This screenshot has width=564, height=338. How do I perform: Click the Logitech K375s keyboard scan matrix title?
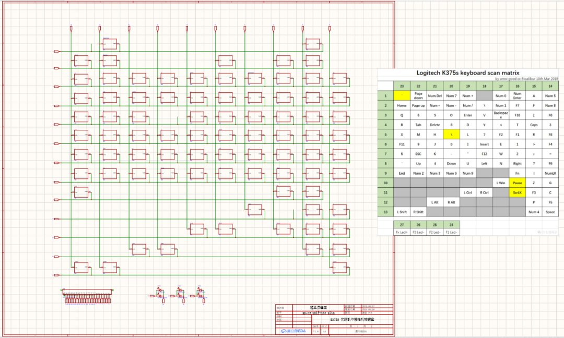click(x=467, y=73)
